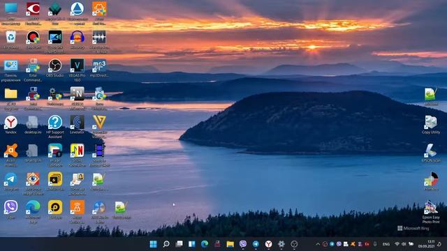Click the orange Avast shortcut on desktop
Screen dimensions: 447x251
point(11,151)
